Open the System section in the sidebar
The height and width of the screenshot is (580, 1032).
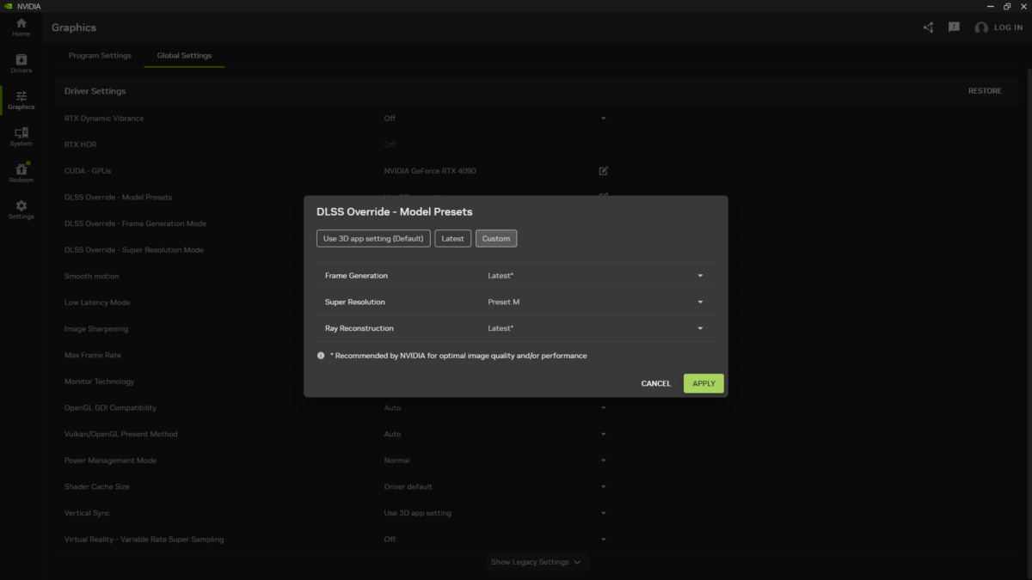21,134
